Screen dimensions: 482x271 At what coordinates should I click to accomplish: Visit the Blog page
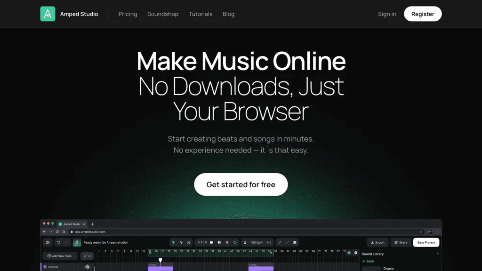[228, 14]
